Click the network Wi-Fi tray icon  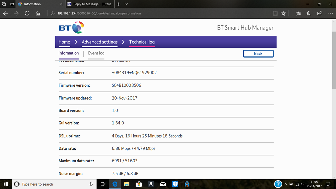point(297,184)
